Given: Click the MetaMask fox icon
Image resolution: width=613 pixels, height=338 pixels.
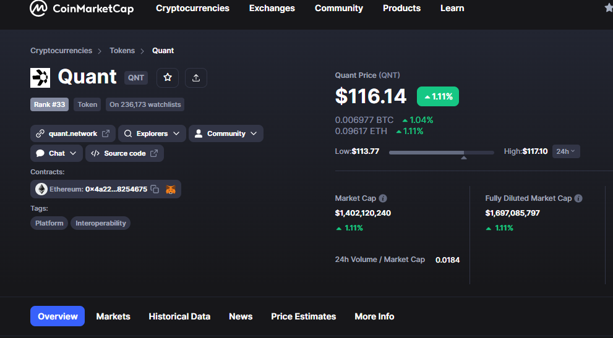Looking at the screenshot, I should coord(171,190).
